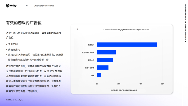Click the 弹窗 bar in chart
Viewport: 188px width, 106px height.
(x=99, y=75)
